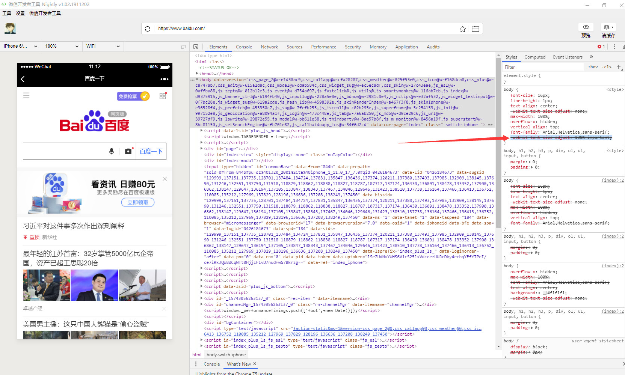
Task: Switch to the Sources tab
Action: point(294,47)
